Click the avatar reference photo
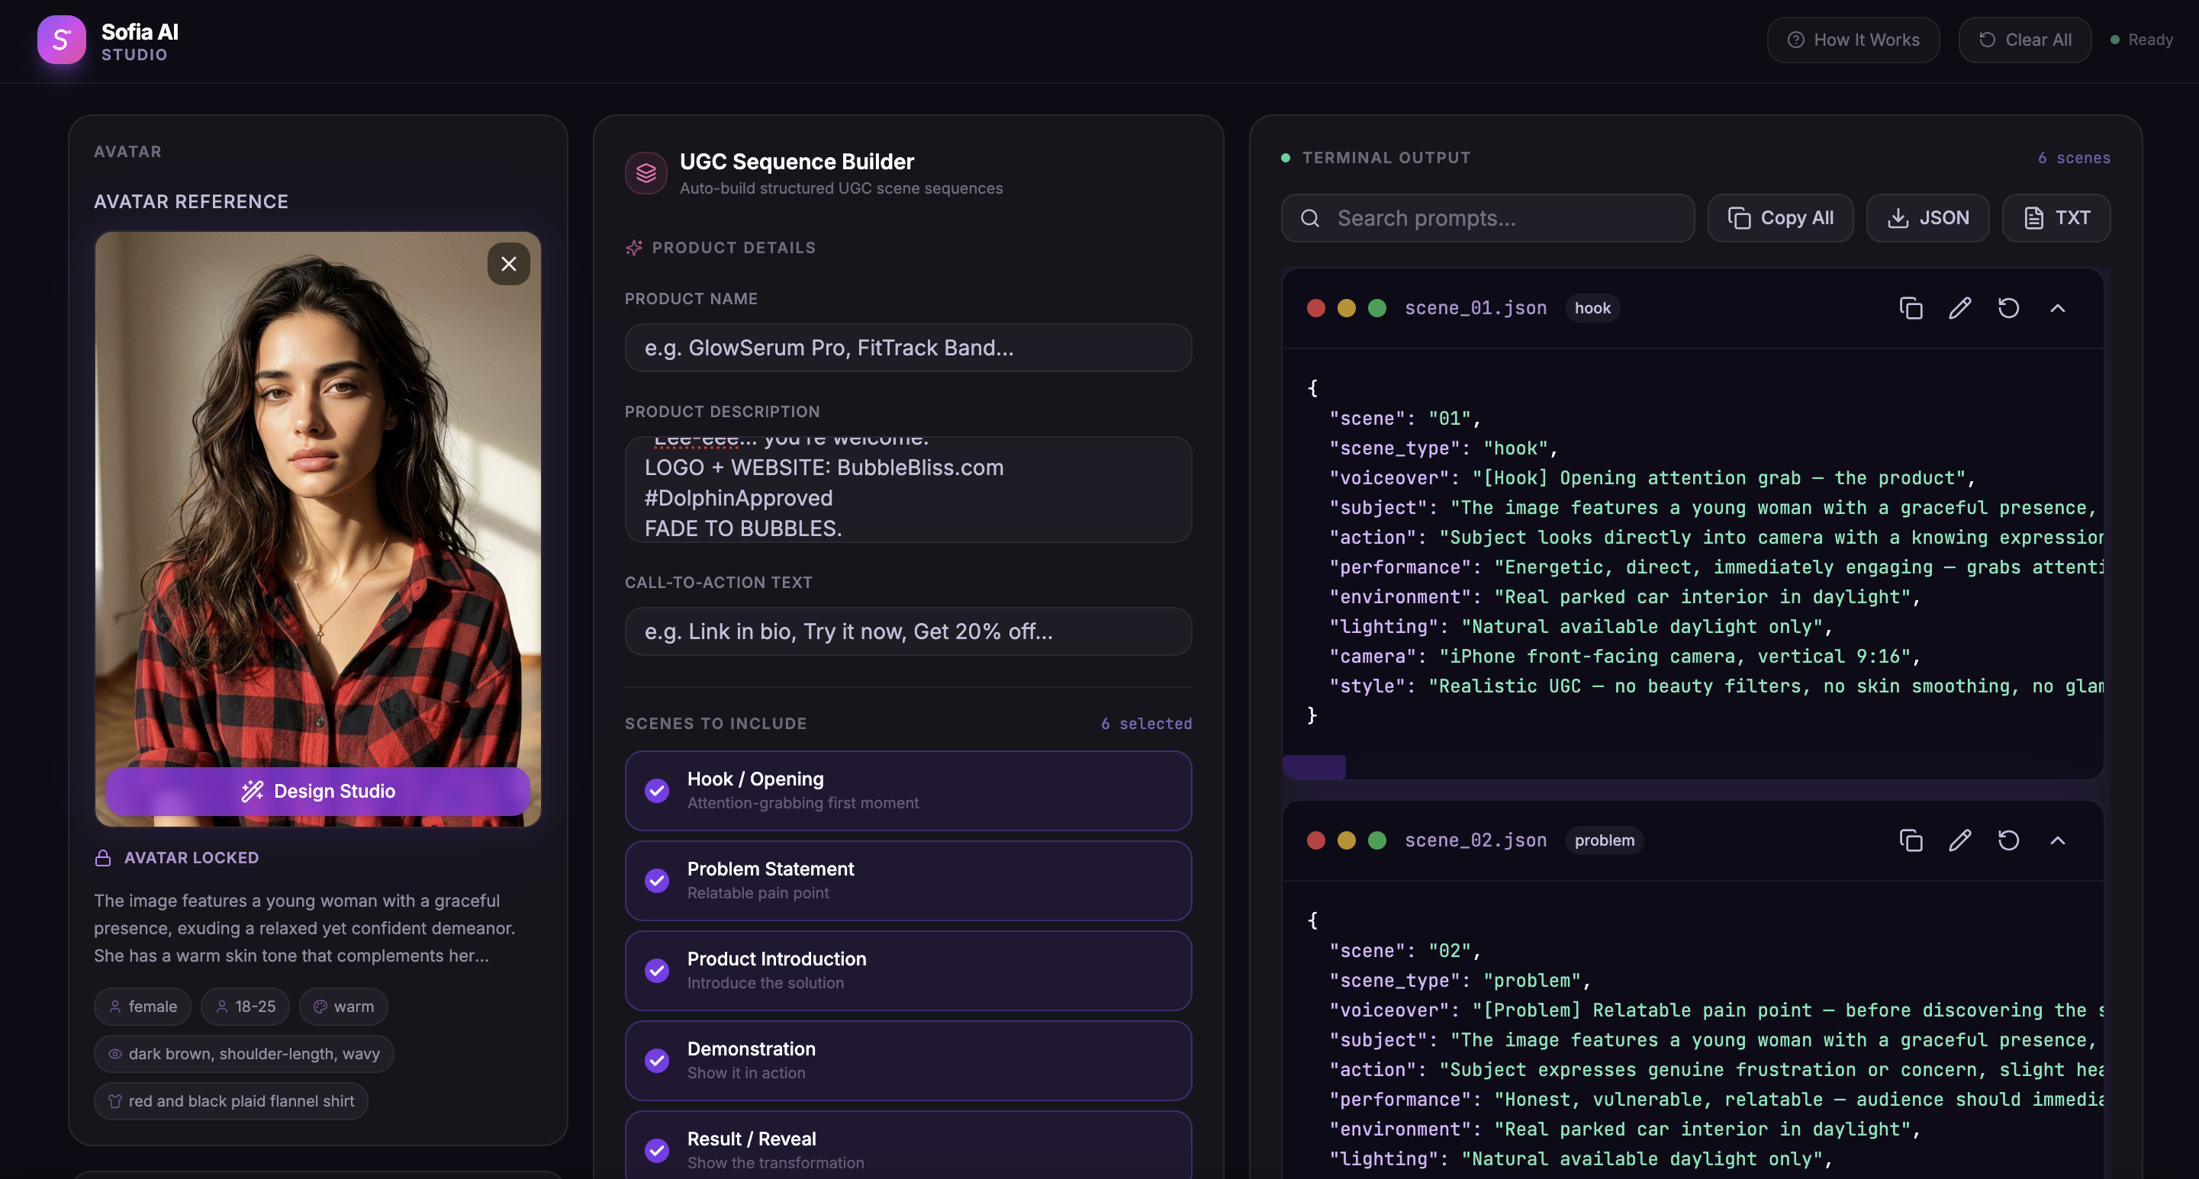This screenshot has width=2199, height=1179. (317, 529)
